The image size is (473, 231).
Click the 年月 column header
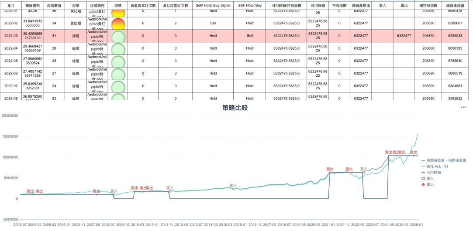11,6
